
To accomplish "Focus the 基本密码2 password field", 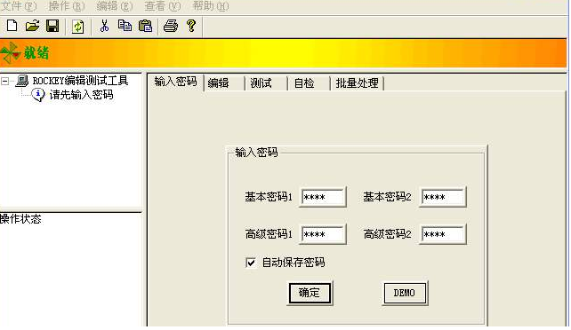I will pyautogui.click(x=443, y=197).
